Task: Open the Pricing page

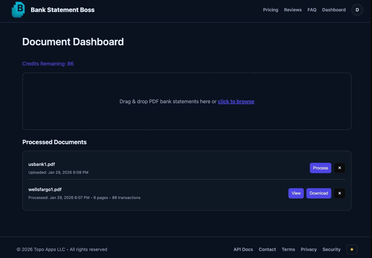Action: tap(271, 10)
